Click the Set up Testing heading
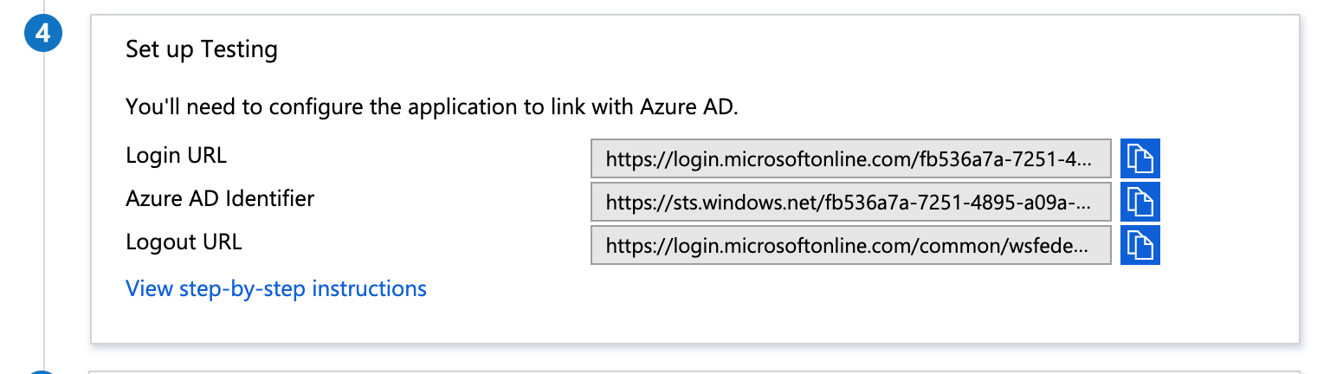Viewport: 1330px width, 374px height. click(202, 49)
